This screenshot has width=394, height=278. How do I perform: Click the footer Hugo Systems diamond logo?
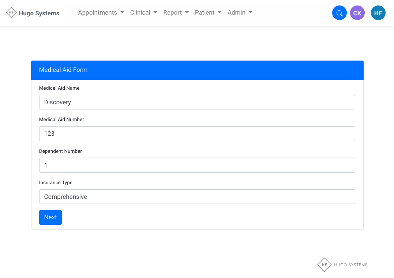pyautogui.click(x=324, y=265)
